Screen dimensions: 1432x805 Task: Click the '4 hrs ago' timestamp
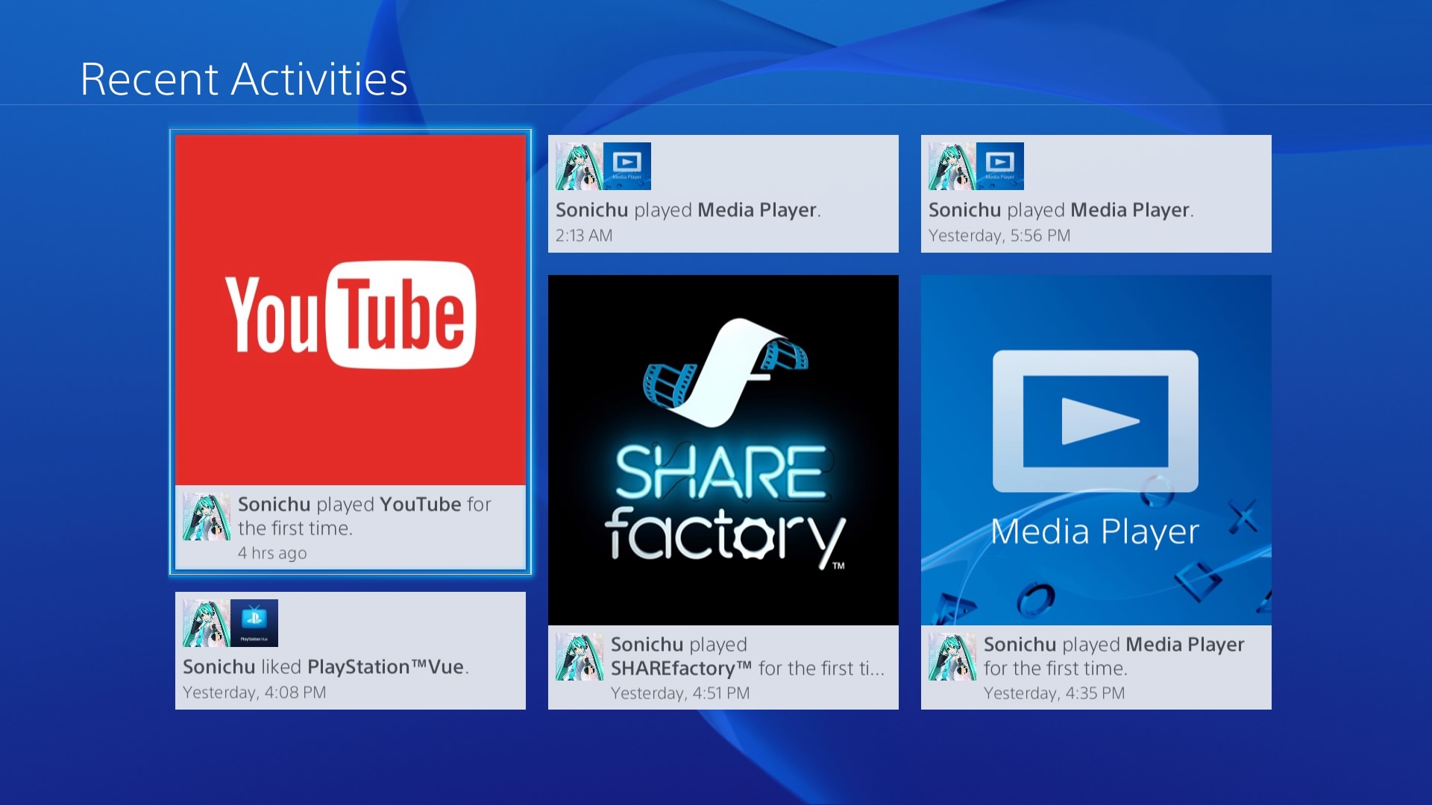[272, 553]
